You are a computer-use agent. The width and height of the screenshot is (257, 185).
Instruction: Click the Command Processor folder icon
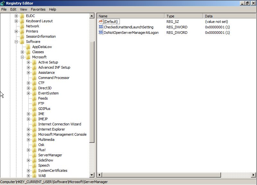pyautogui.click(x=34, y=78)
